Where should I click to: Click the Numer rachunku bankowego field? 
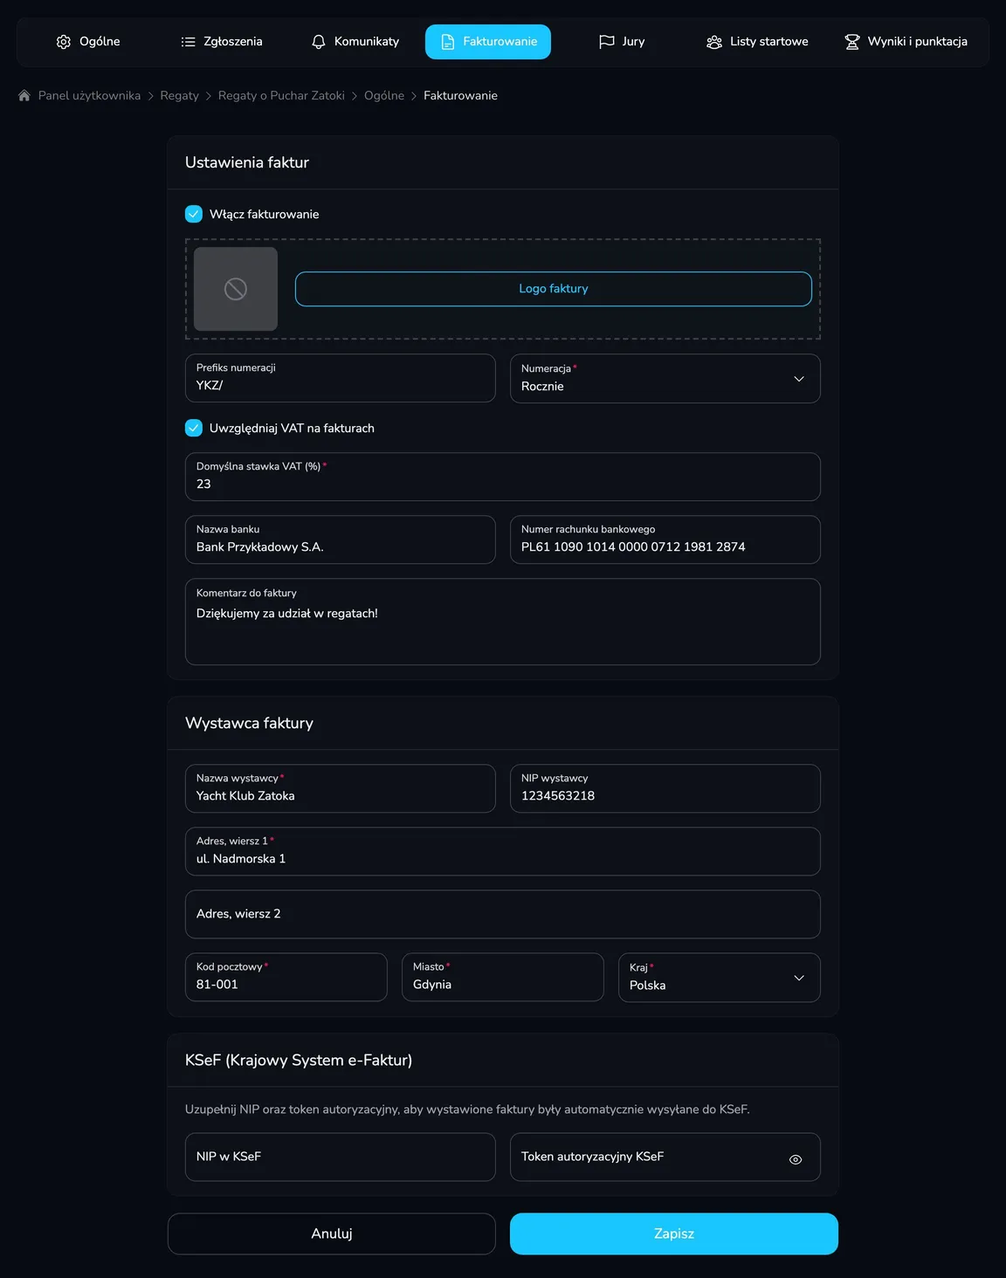point(665,539)
